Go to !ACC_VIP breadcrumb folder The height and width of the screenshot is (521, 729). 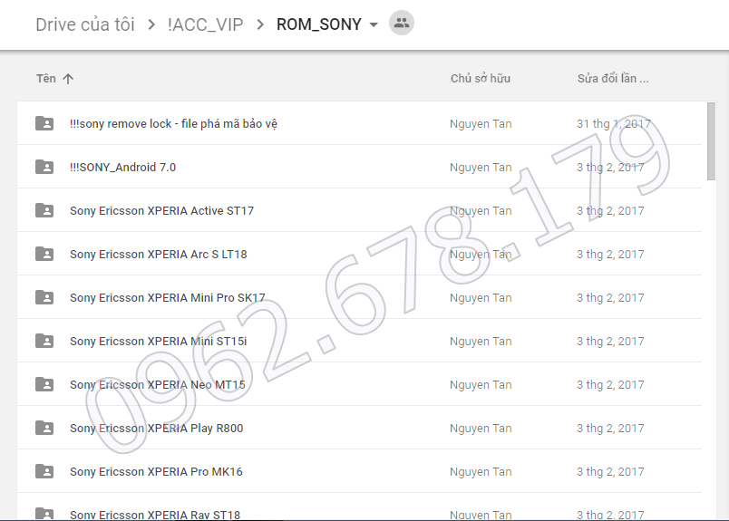click(x=206, y=24)
